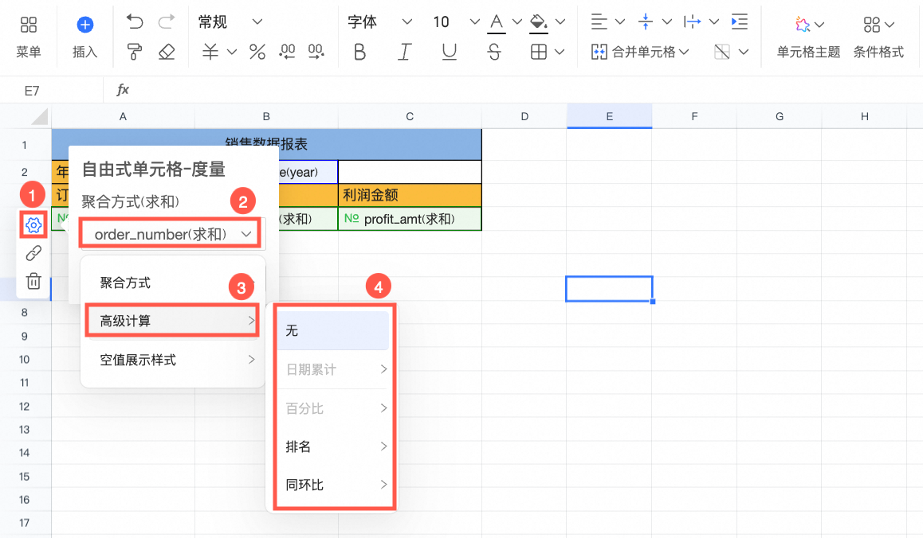This screenshot has height=538, width=923.
Task: Expand the font color dropdown arrow
Action: (x=516, y=22)
